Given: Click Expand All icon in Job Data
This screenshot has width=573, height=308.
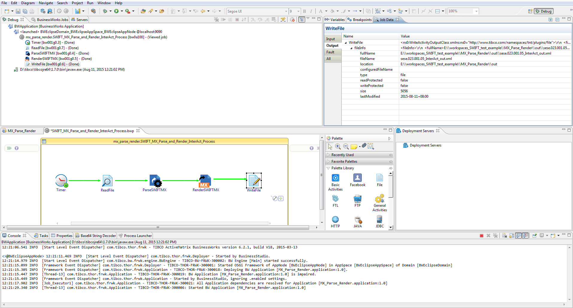Looking at the screenshot, I should (x=550, y=19).
